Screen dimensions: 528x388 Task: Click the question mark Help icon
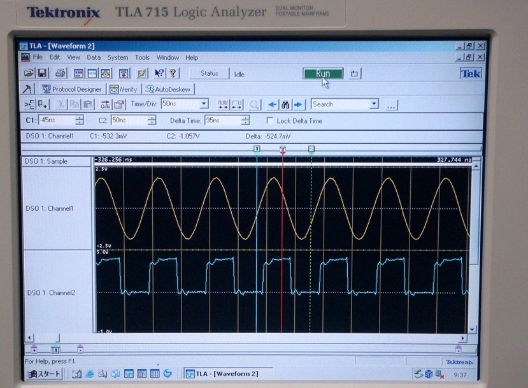(173, 73)
